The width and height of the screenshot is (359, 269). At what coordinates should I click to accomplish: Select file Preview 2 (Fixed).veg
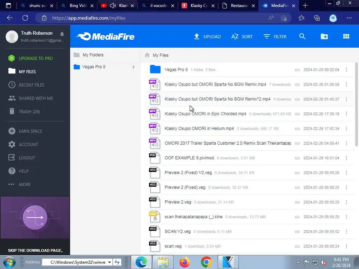click(x=185, y=187)
